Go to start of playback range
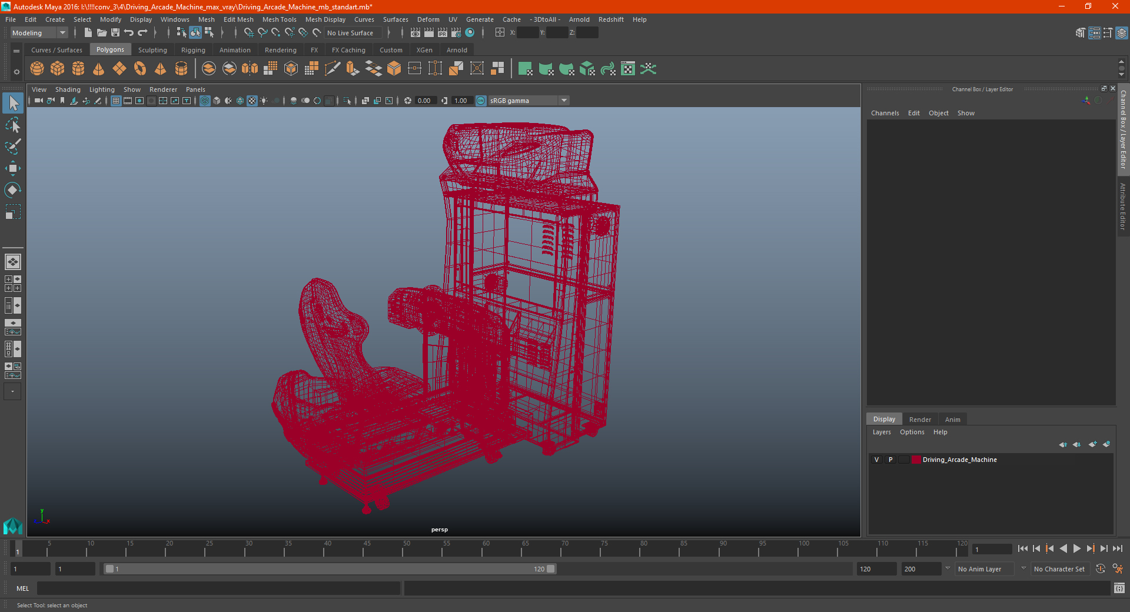The width and height of the screenshot is (1130, 612). [1023, 548]
